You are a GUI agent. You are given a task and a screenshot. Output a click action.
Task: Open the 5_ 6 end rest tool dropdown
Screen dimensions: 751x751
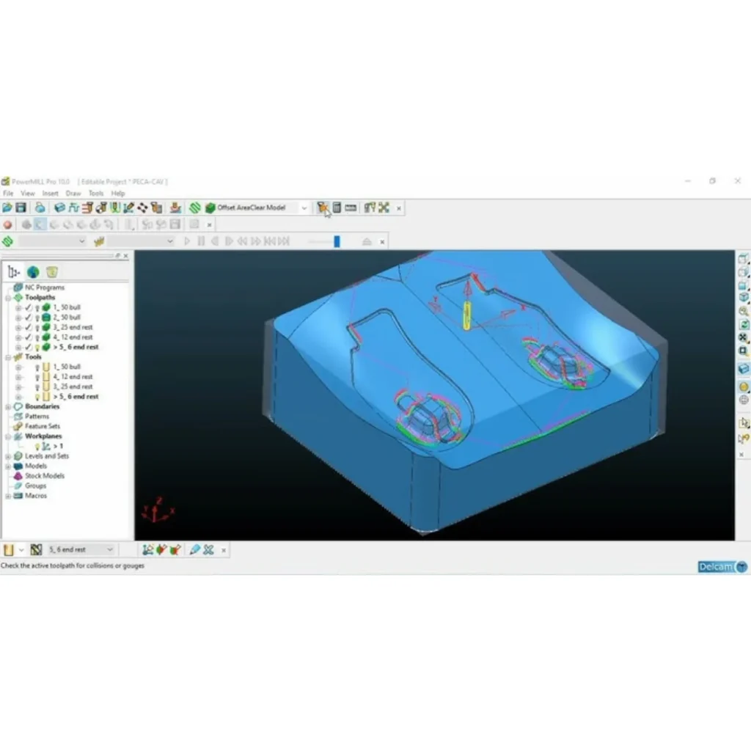coord(110,549)
